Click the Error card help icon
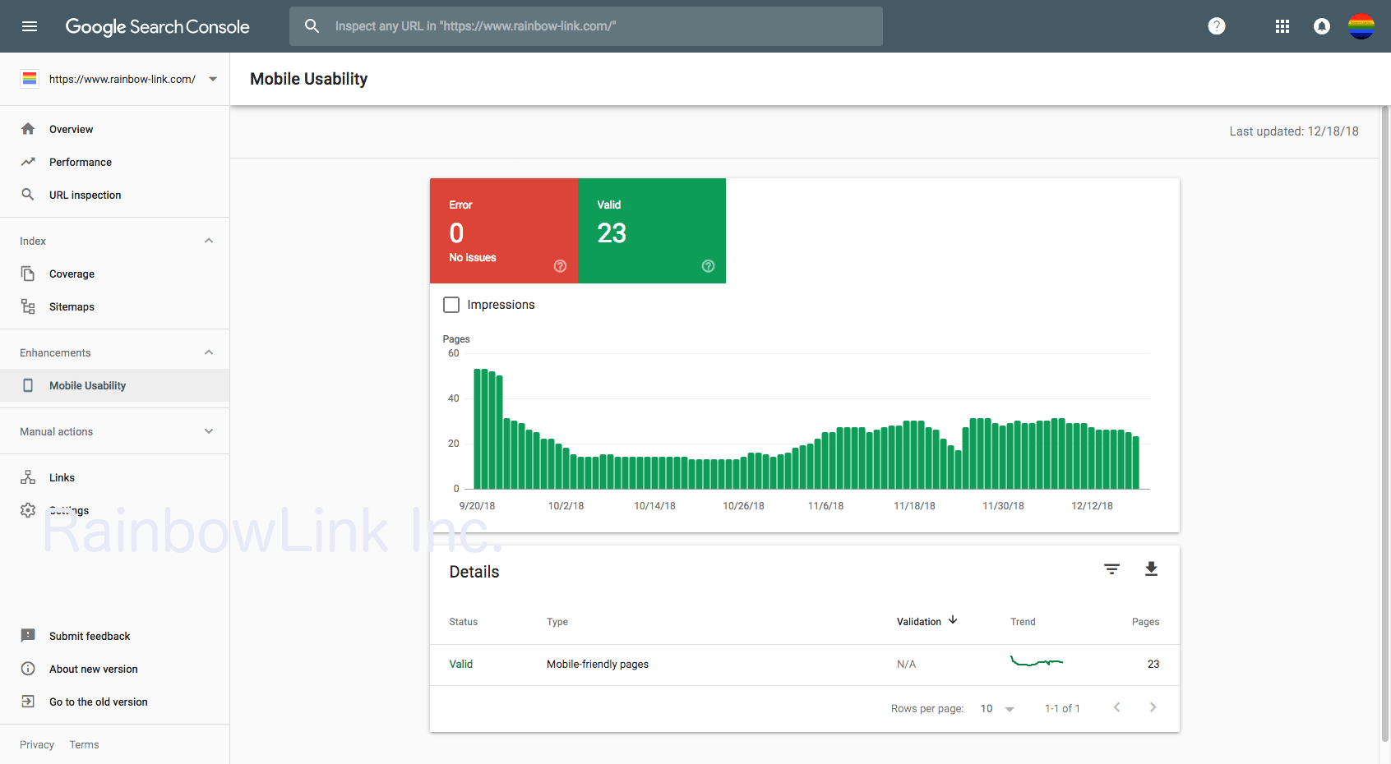Screen dimensions: 1391x764 (560, 266)
